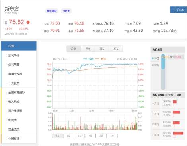The width and height of the screenshot is (187, 146).
Task: Toggle the 30日 period legend marker
Action: click(152, 58)
